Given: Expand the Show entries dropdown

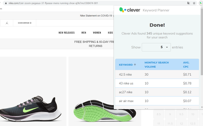Looking at the screenshot, I should pyautogui.click(x=156, y=47).
